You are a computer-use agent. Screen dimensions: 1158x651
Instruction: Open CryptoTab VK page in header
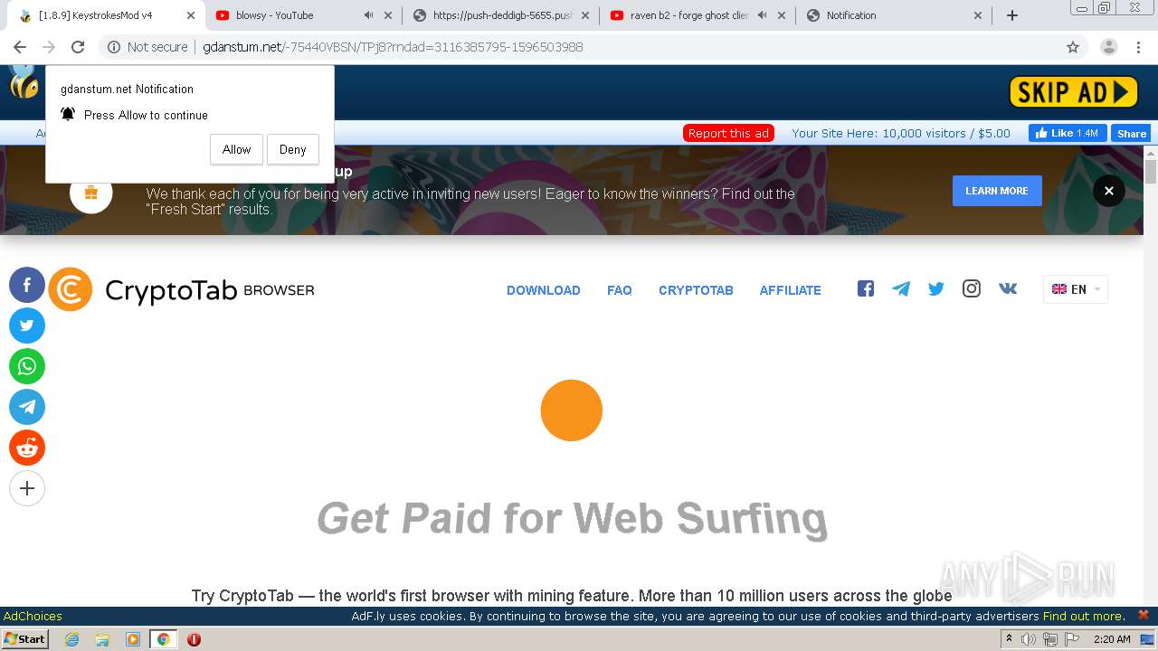1008,288
